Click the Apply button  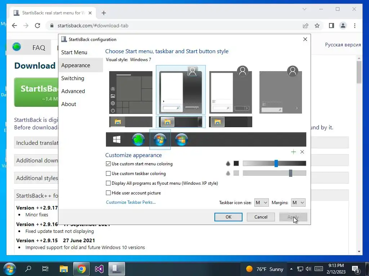point(293,217)
